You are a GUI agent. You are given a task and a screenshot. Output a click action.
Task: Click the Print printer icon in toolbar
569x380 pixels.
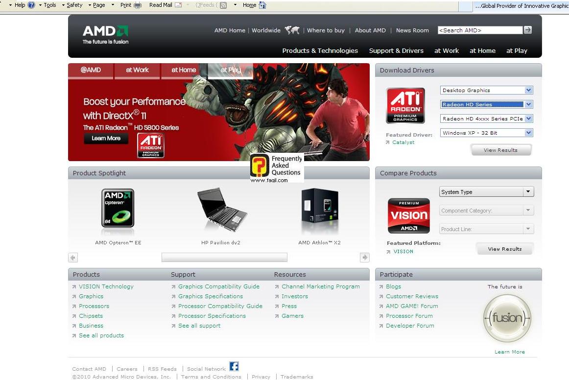pyautogui.click(x=138, y=5)
